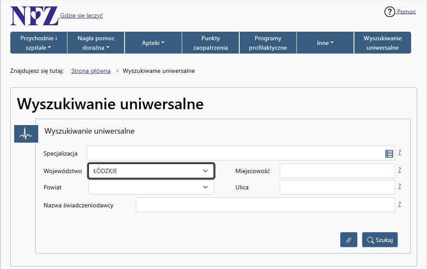Expand the Apteki menu
427x269 pixels.
(153, 43)
